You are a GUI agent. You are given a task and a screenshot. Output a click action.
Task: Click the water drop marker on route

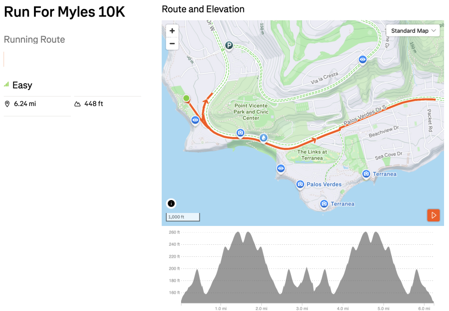[263, 138]
